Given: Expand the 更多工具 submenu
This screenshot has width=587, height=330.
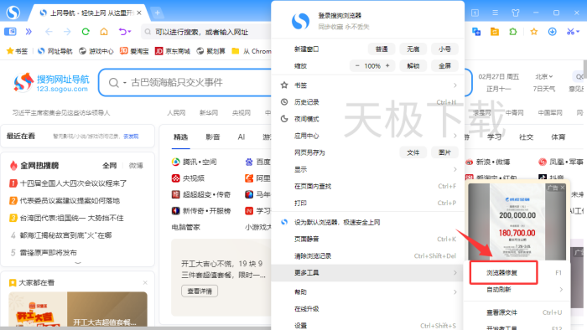Looking at the screenshot, I should click(368, 273).
